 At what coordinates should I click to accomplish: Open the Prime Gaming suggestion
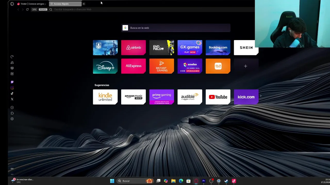coord(162,97)
